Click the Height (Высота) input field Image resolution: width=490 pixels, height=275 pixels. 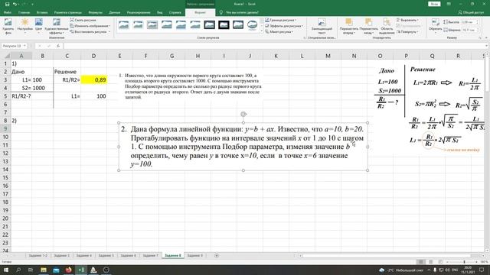tap(468, 22)
